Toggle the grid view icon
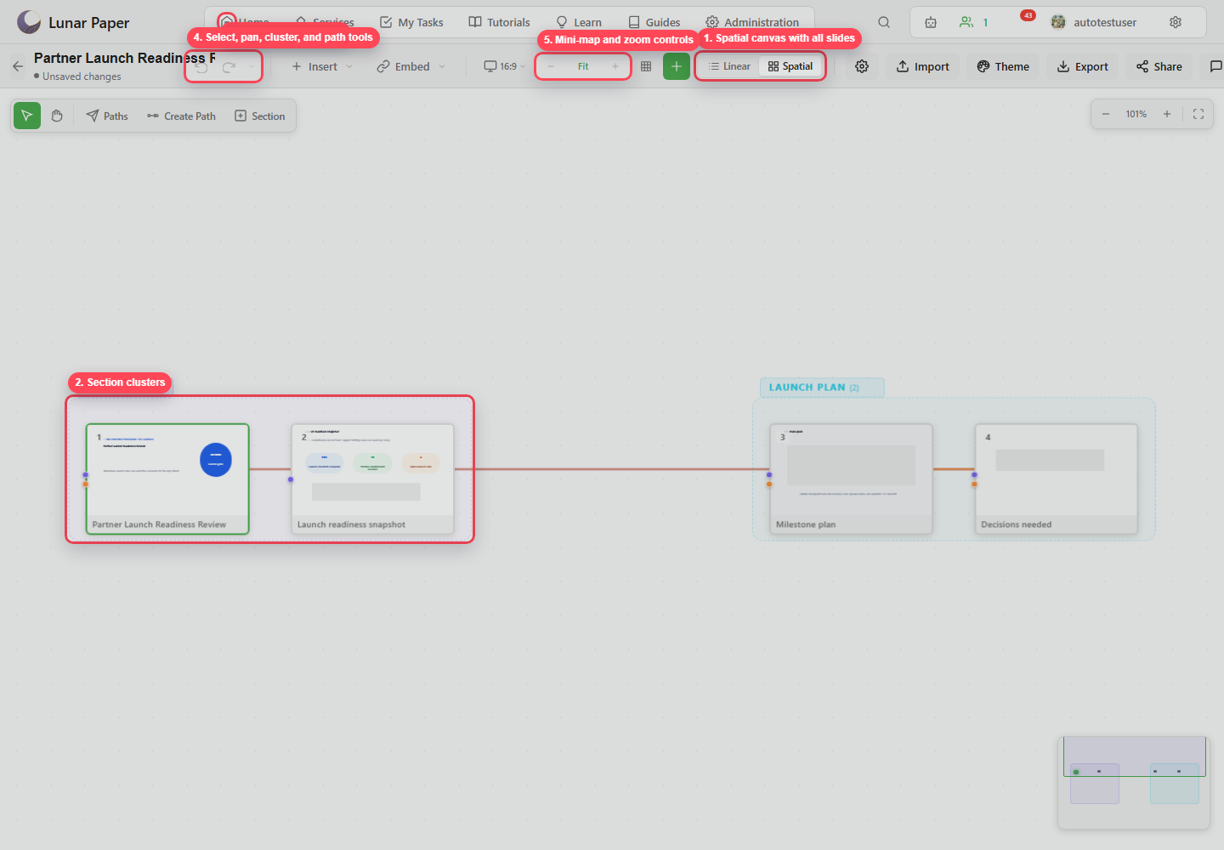Image resolution: width=1224 pixels, height=850 pixels. [646, 66]
